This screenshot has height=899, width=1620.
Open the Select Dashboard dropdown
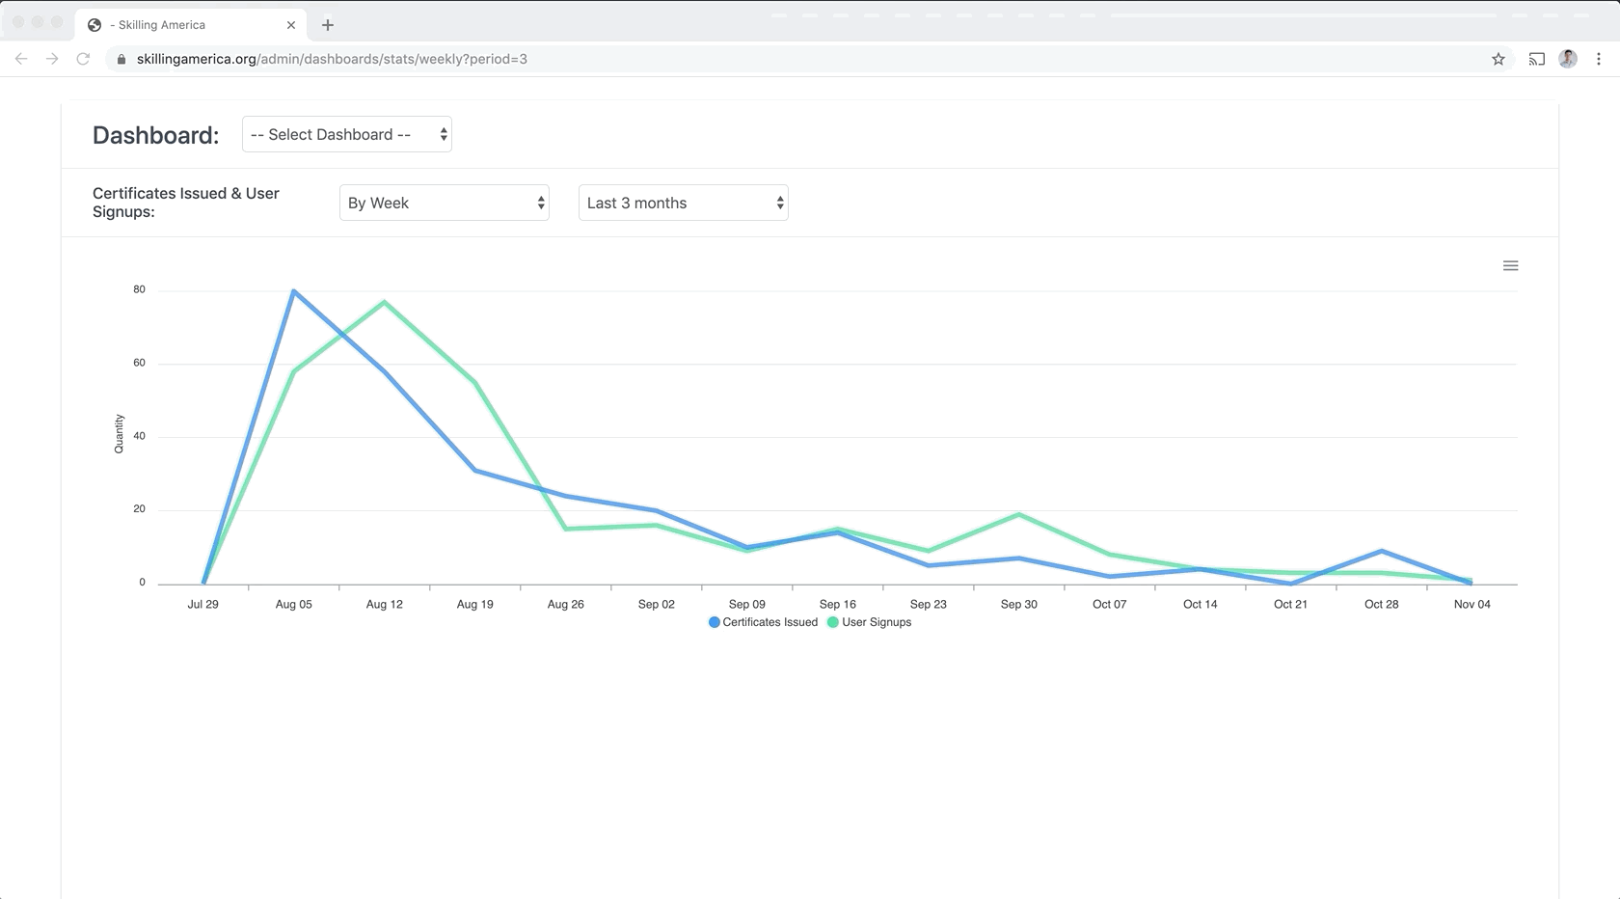pyautogui.click(x=347, y=135)
